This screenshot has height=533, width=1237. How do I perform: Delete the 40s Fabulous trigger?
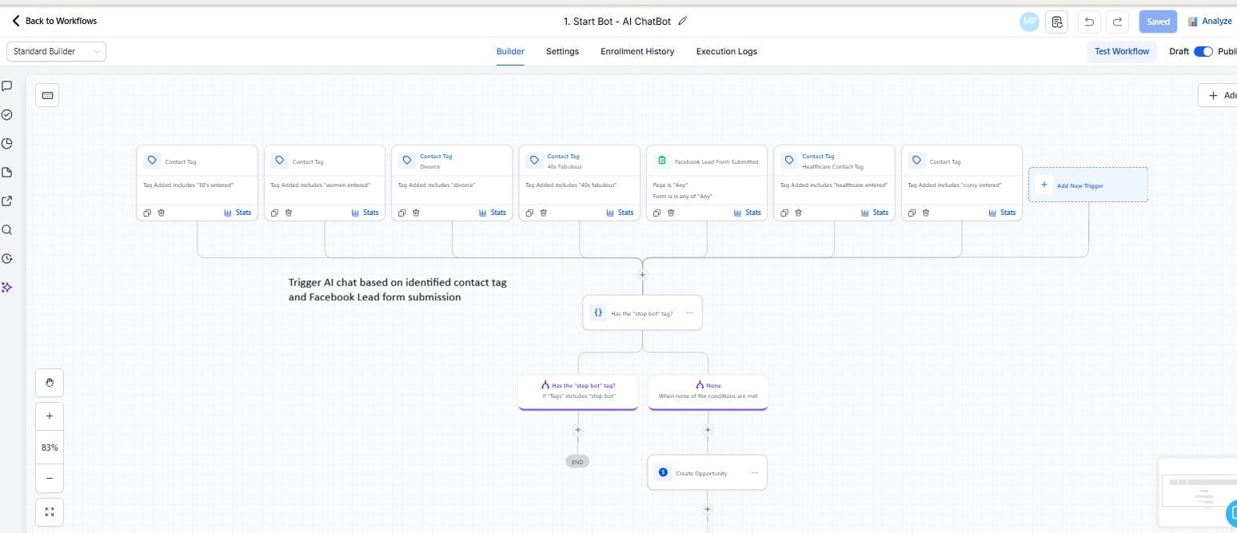click(x=543, y=213)
